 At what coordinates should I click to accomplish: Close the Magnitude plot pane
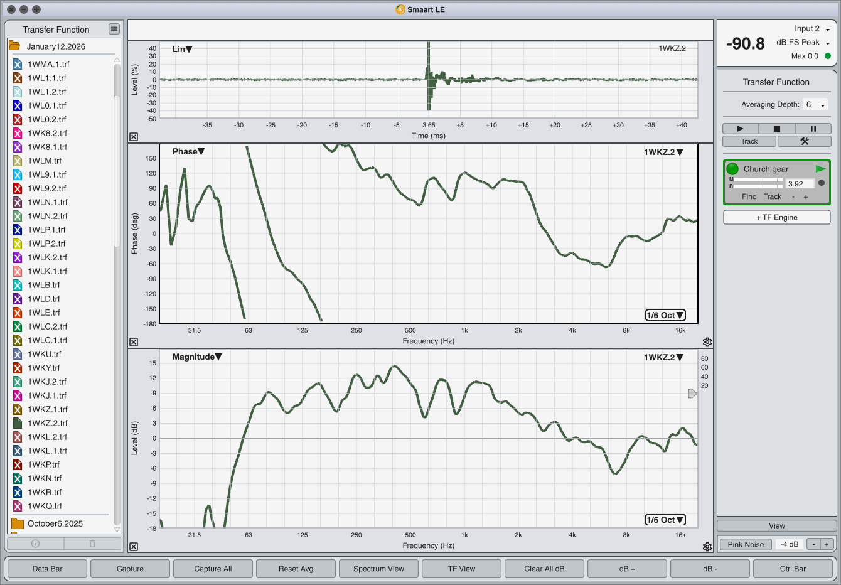click(134, 547)
